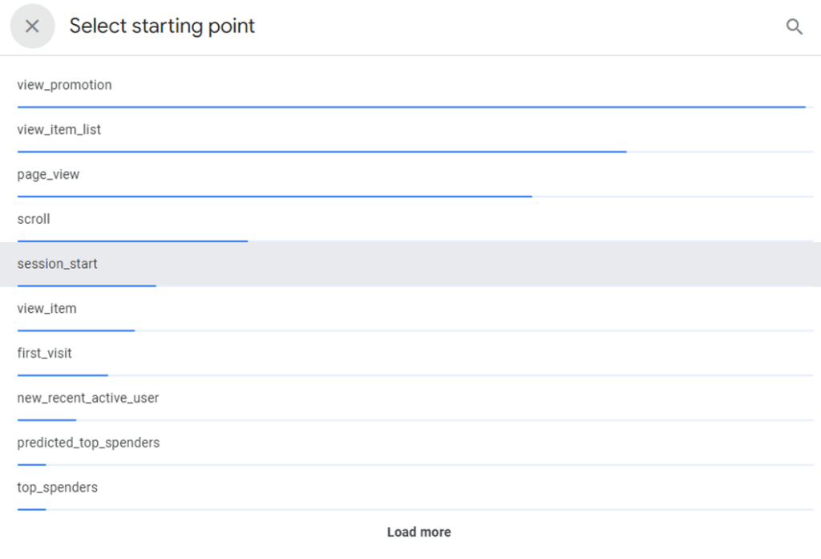Close the Select starting point panel
Image resolution: width=821 pixels, height=559 pixels.
point(32,26)
